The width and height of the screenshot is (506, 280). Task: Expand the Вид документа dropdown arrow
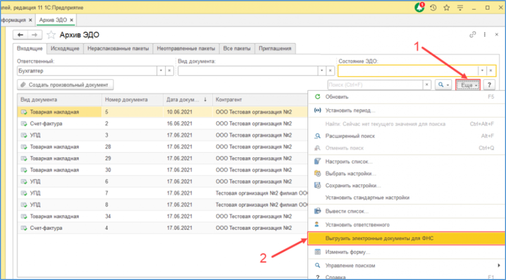[x=322, y=71]
